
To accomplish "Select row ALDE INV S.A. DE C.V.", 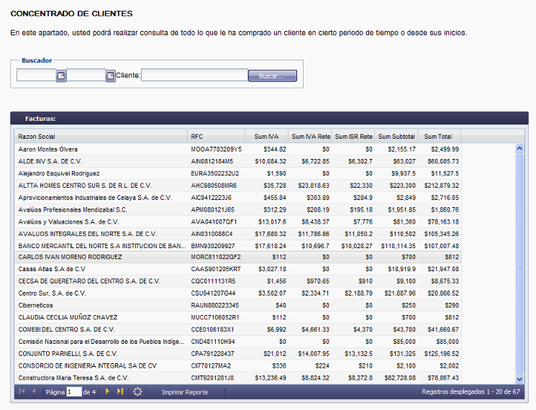I will pyautogui.click(x=238, y=161).
